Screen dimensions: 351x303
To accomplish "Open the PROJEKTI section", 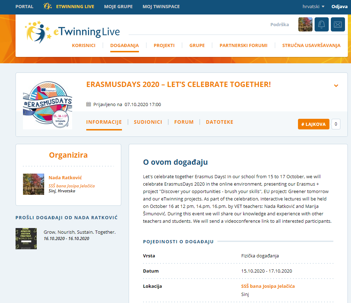I will coord(164,46).
